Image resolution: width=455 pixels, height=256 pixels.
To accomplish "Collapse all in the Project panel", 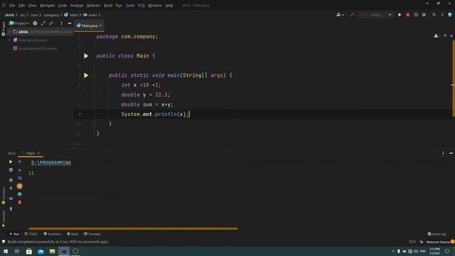I will click(x=51, y=23).
